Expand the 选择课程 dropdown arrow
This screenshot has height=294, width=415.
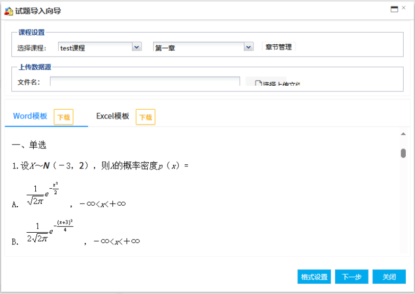click(x=136, y=47)
